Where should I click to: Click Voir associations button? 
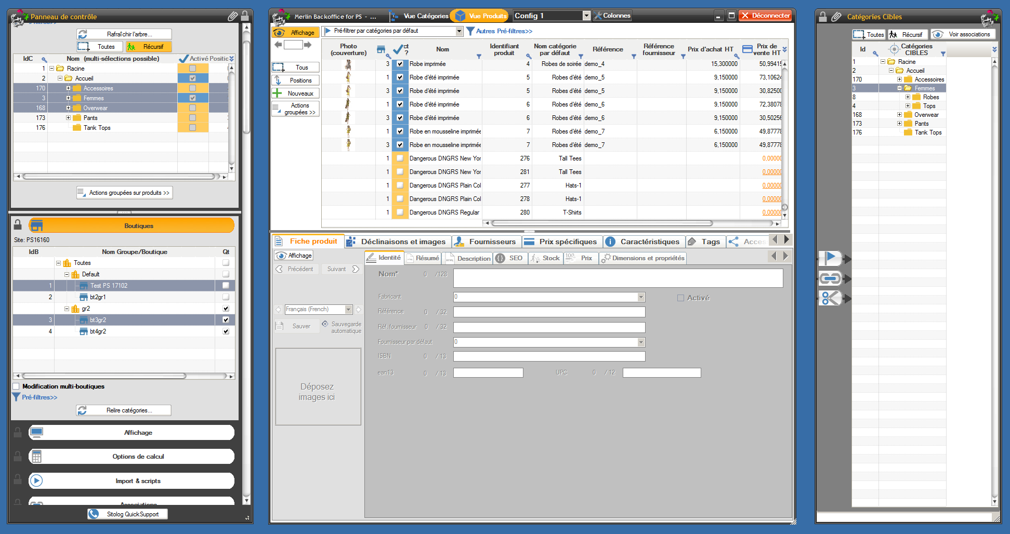click(963, 34)
